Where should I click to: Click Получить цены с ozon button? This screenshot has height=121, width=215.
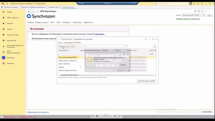point(67,46)
